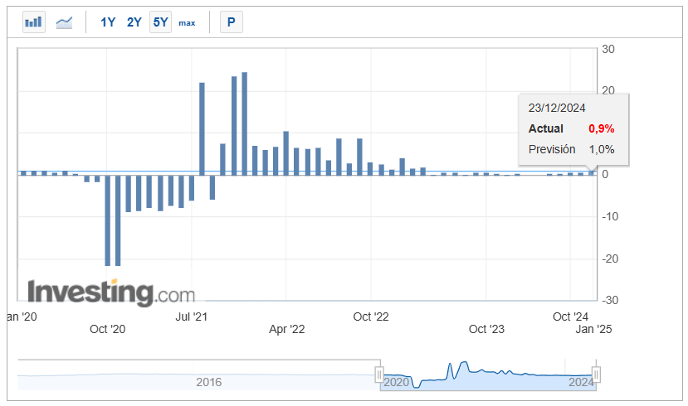
Task: Select the 2Y time range
Action: pyautogui.click(x=134, y=22)
